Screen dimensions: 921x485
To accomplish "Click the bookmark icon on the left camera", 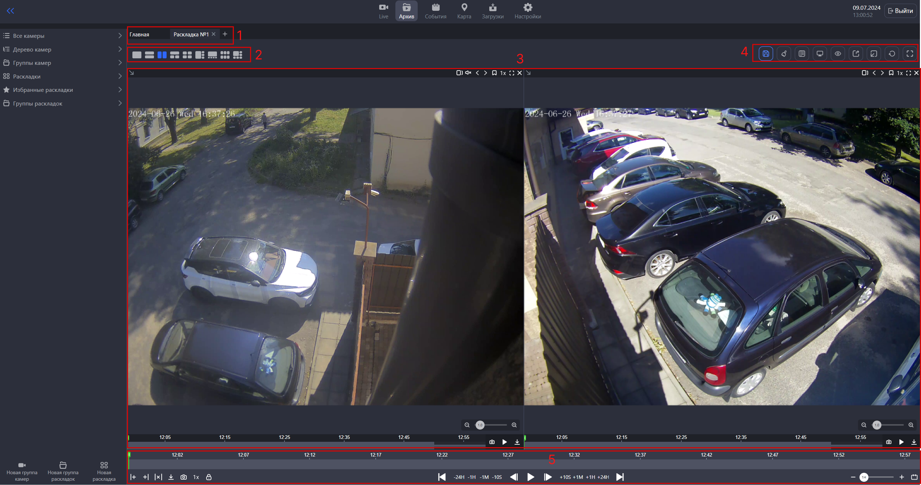I will [494, 73].
